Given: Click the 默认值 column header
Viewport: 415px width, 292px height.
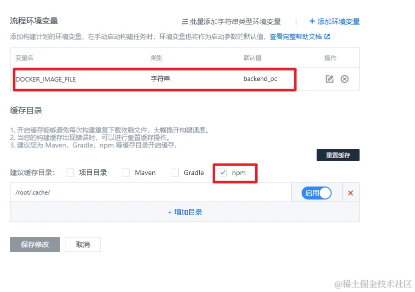Looking at the screenshot, I should [252, 58].
